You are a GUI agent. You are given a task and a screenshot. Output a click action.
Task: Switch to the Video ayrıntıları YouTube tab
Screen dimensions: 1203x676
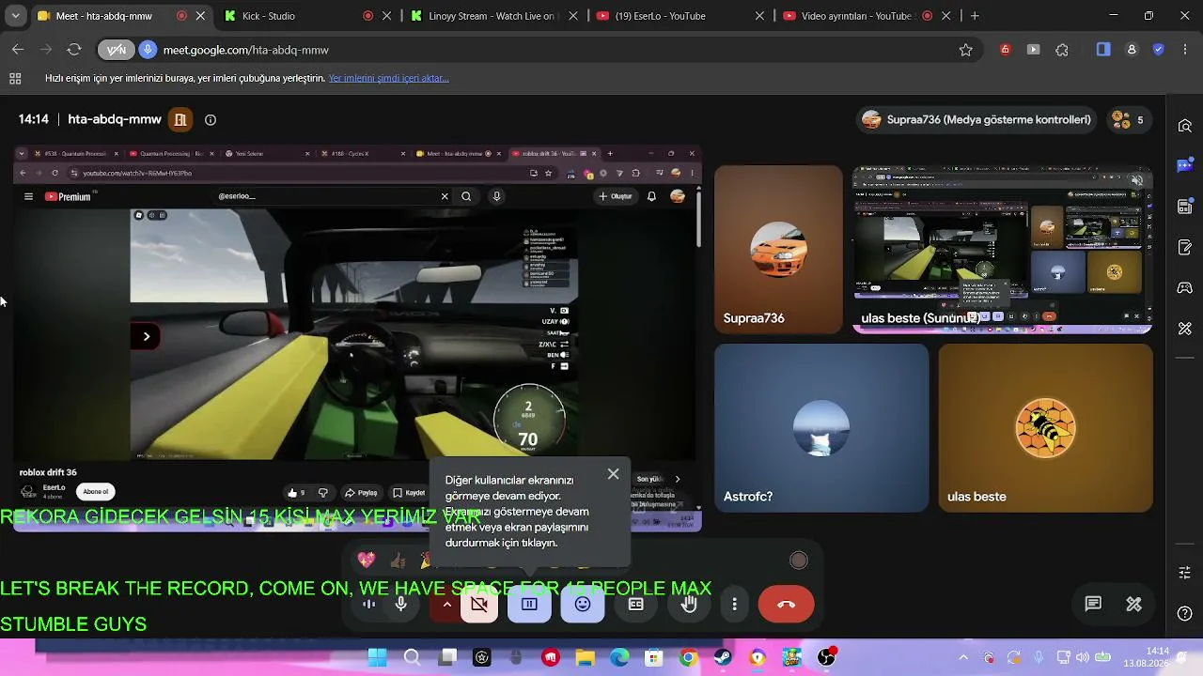pyautogui.click(x=868, y=16)
